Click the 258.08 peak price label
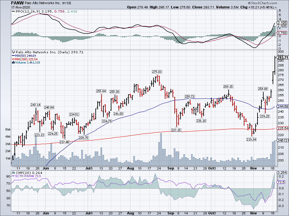This screenshot has height=216, width=289. pyautogui.click(x=263, y=89)
